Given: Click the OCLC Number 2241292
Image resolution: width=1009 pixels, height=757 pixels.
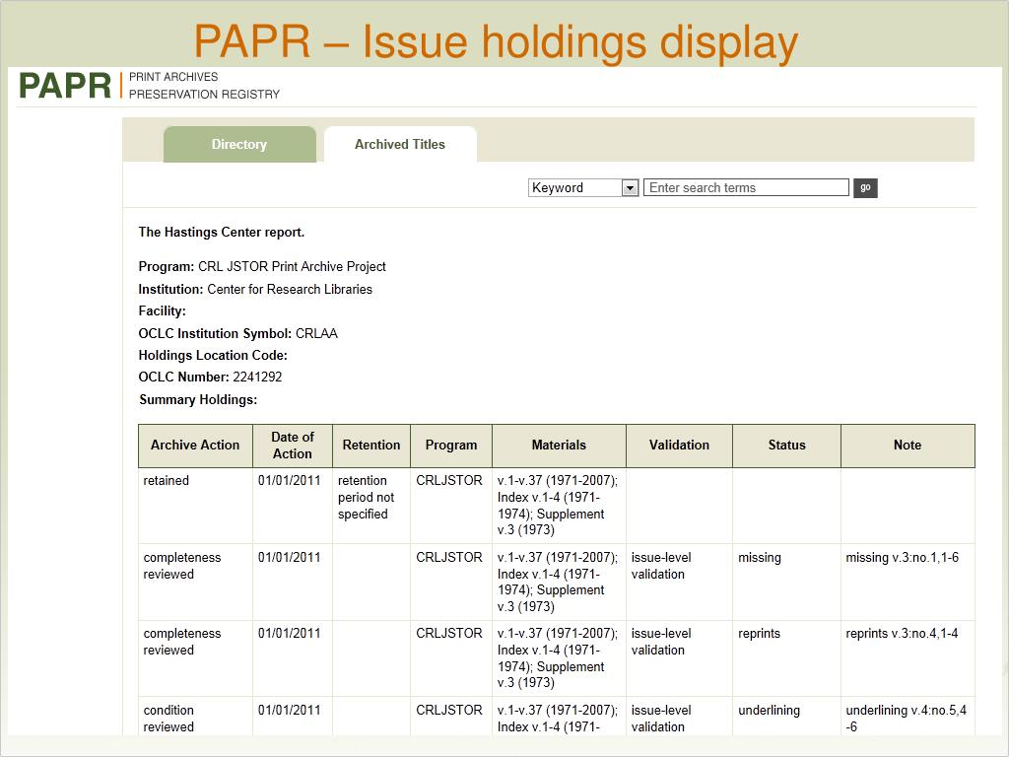Looking at the screenshot, I should [x=257, y=378].
